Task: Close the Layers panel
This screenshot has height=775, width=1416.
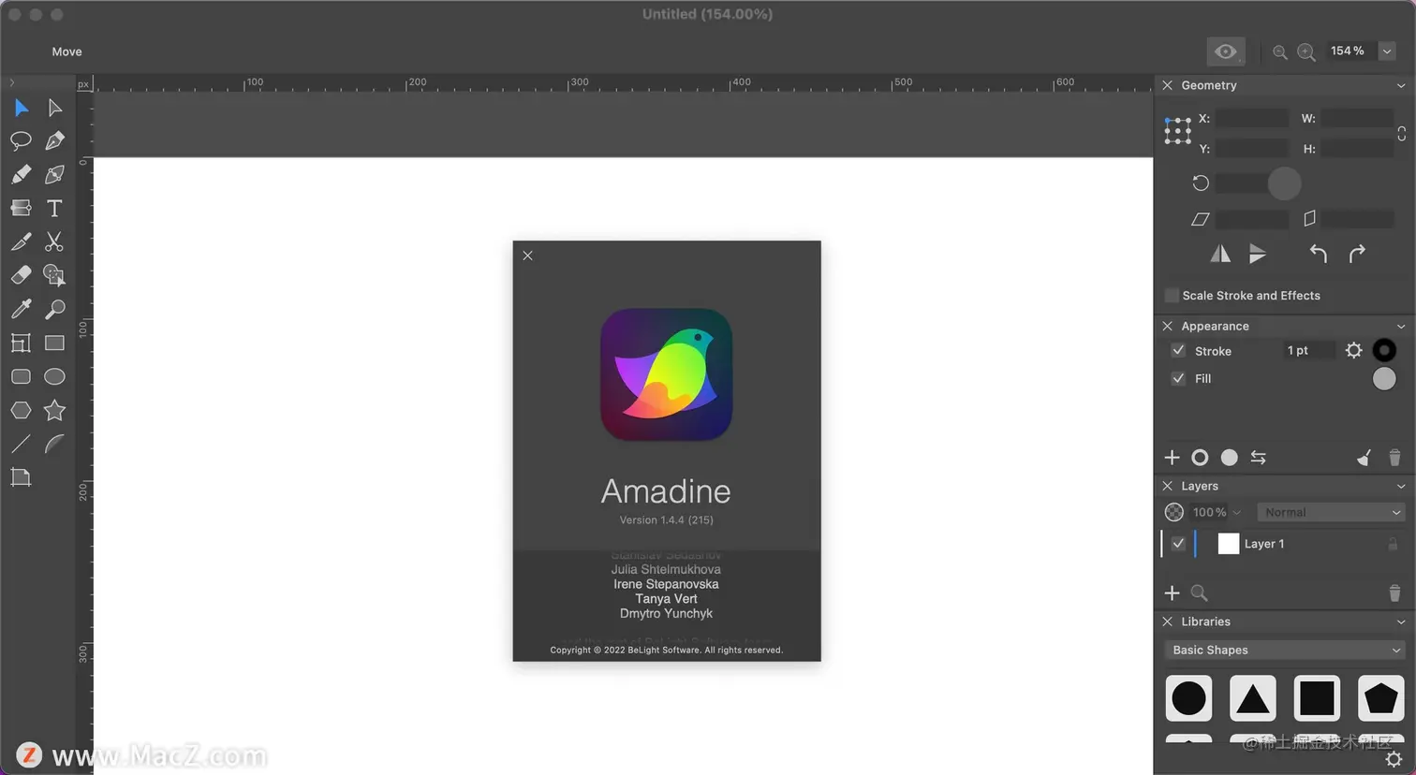Action: click(1167, 486)
